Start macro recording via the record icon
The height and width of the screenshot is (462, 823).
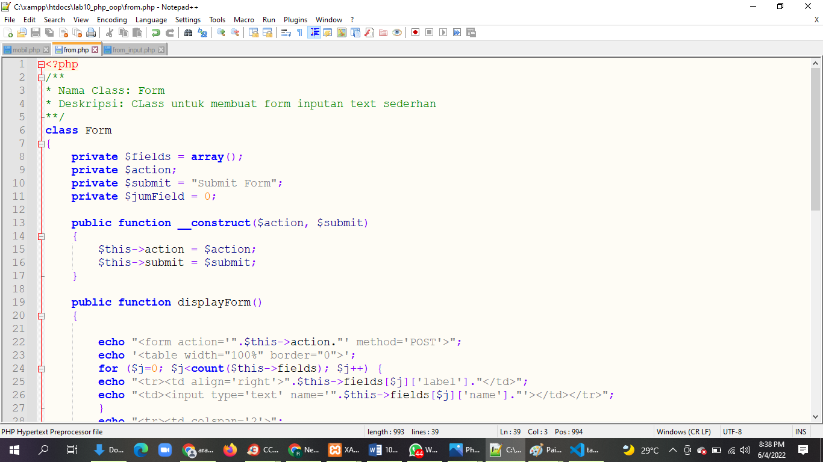pyautogui.click(x=415, y=32)
